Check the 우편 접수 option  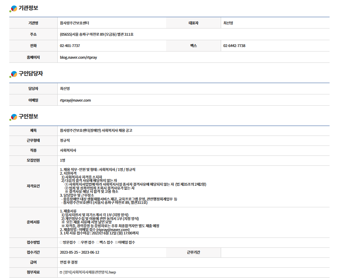[x=79, y=243]
